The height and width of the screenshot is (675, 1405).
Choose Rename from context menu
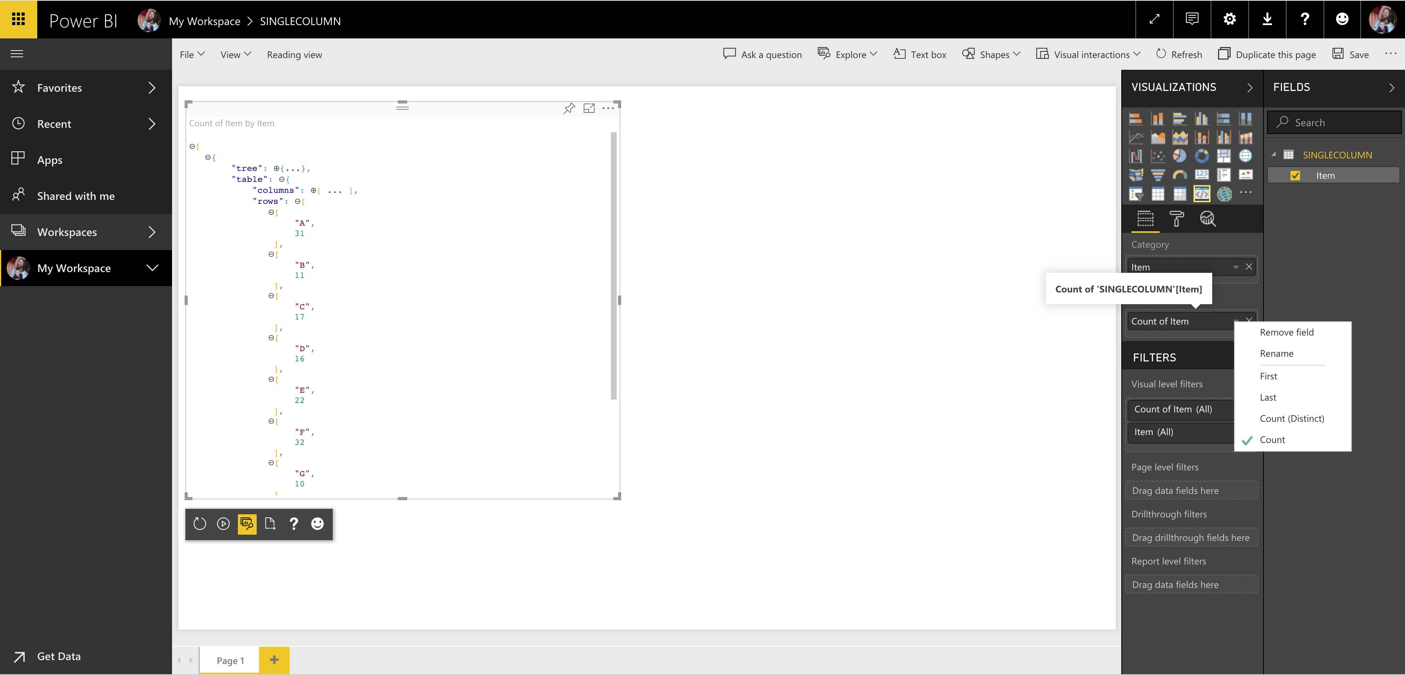1276,354
